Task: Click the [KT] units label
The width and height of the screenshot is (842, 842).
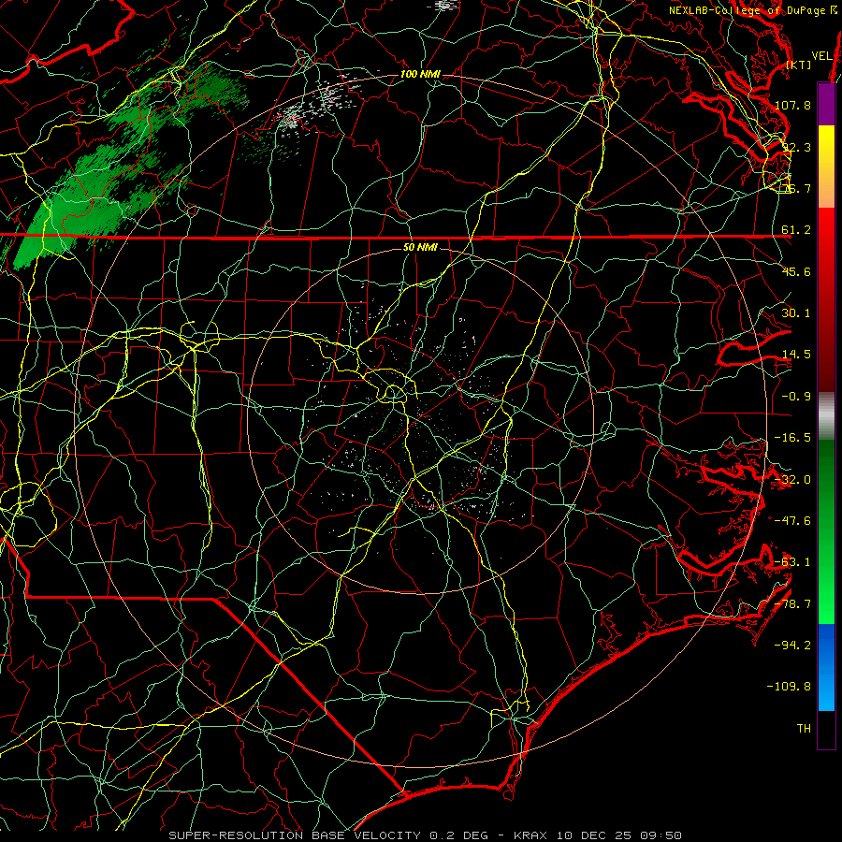Action: pyautogui.click(x=799, y=65)
